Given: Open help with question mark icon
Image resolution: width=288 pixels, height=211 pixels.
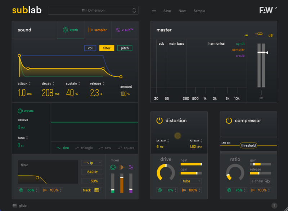Looking at the screenshot, I should click(274, 206).
